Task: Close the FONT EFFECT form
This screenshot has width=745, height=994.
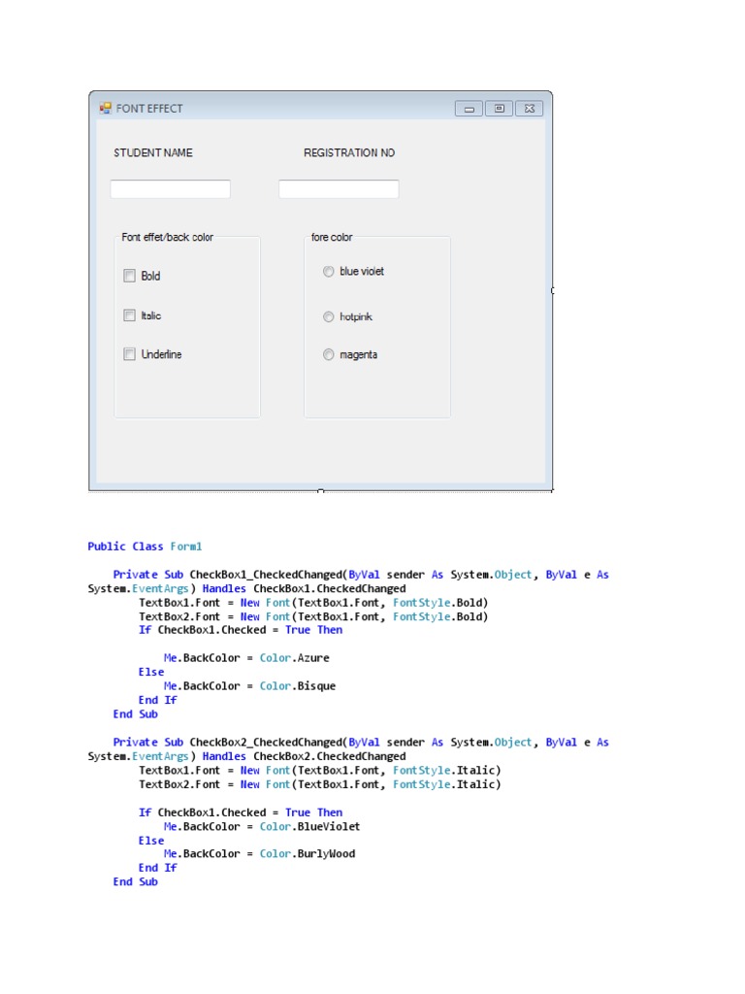Action: (529, 109)
